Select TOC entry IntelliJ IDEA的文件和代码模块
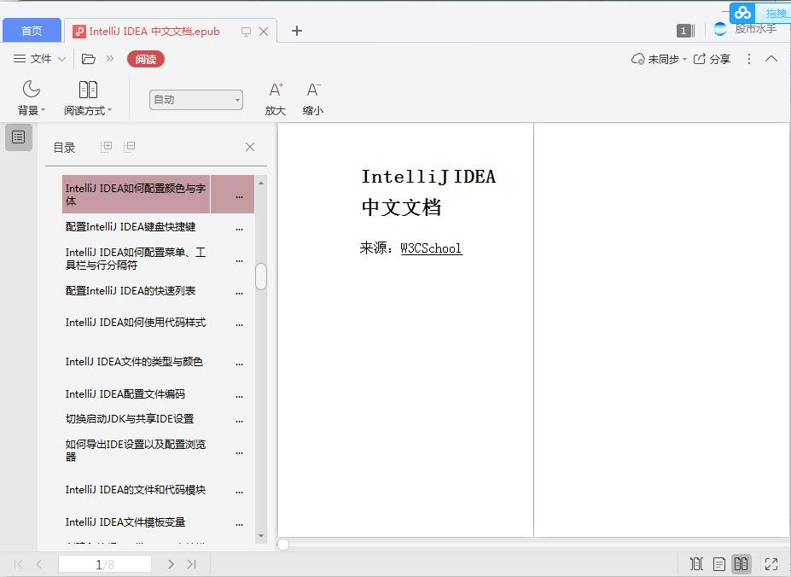Screen dimensions: 791x577 135,490
